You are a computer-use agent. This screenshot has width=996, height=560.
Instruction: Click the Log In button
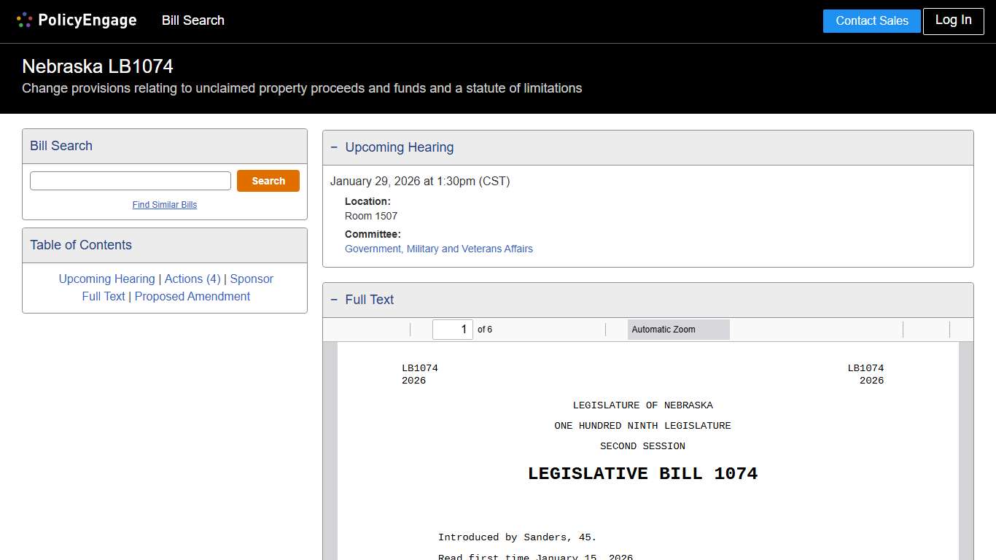(953, 21)
